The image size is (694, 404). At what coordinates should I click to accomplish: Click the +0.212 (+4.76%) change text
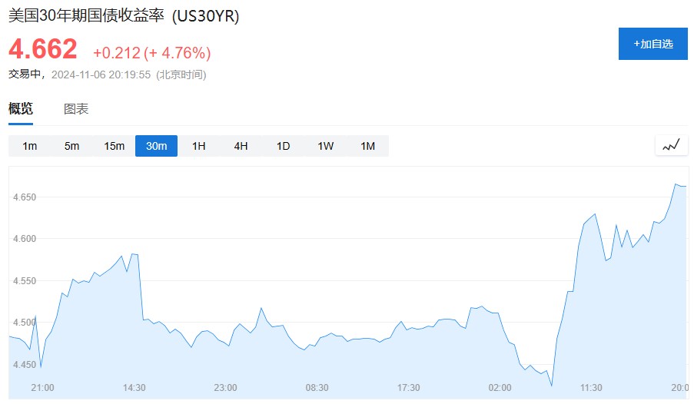coord(152,53)
